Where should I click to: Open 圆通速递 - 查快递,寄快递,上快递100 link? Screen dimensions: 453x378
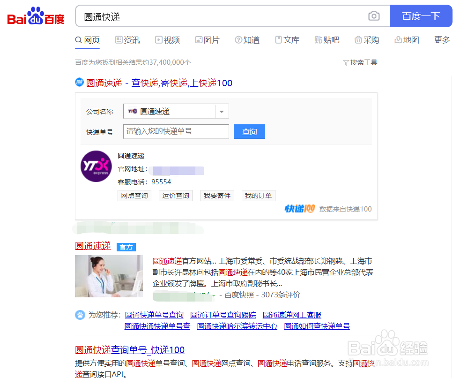click(159, 83)
